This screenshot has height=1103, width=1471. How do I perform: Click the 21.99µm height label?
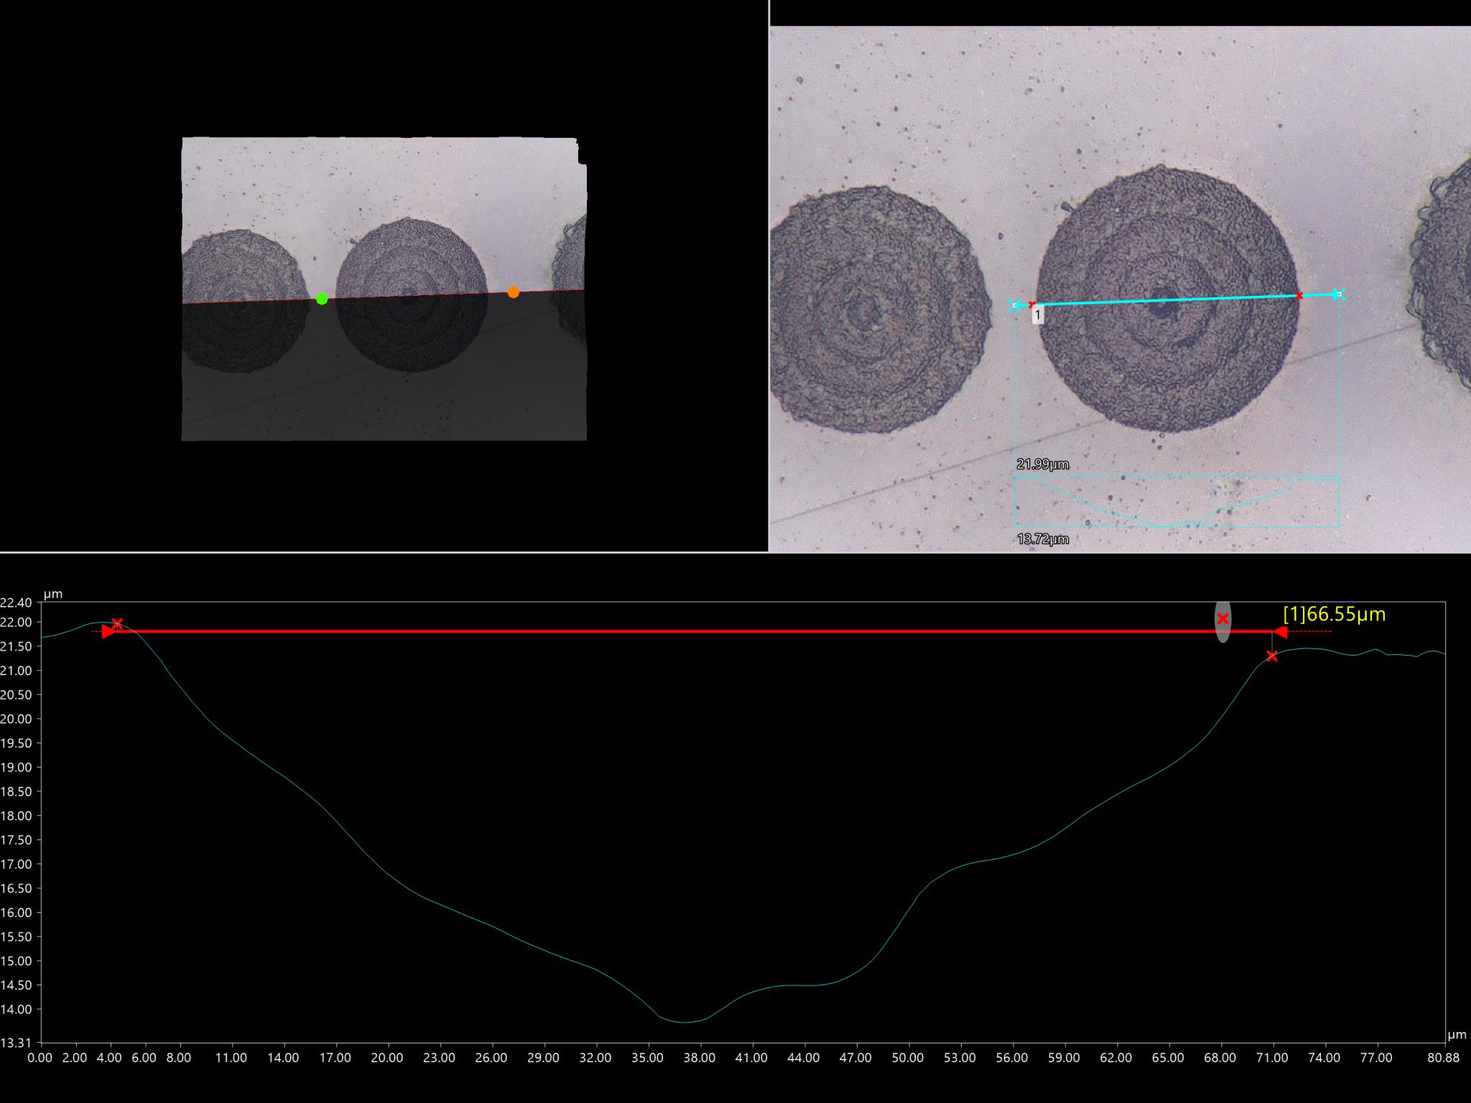1042,465
